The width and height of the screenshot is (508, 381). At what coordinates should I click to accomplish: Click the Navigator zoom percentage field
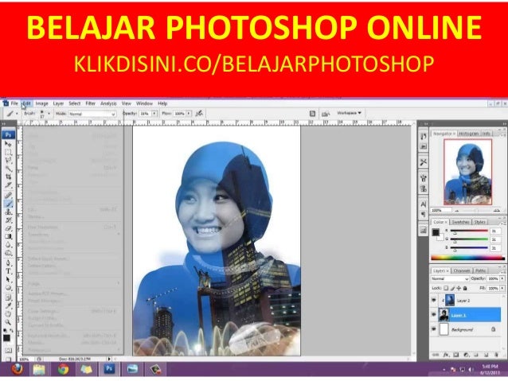(x=440, y=211)
